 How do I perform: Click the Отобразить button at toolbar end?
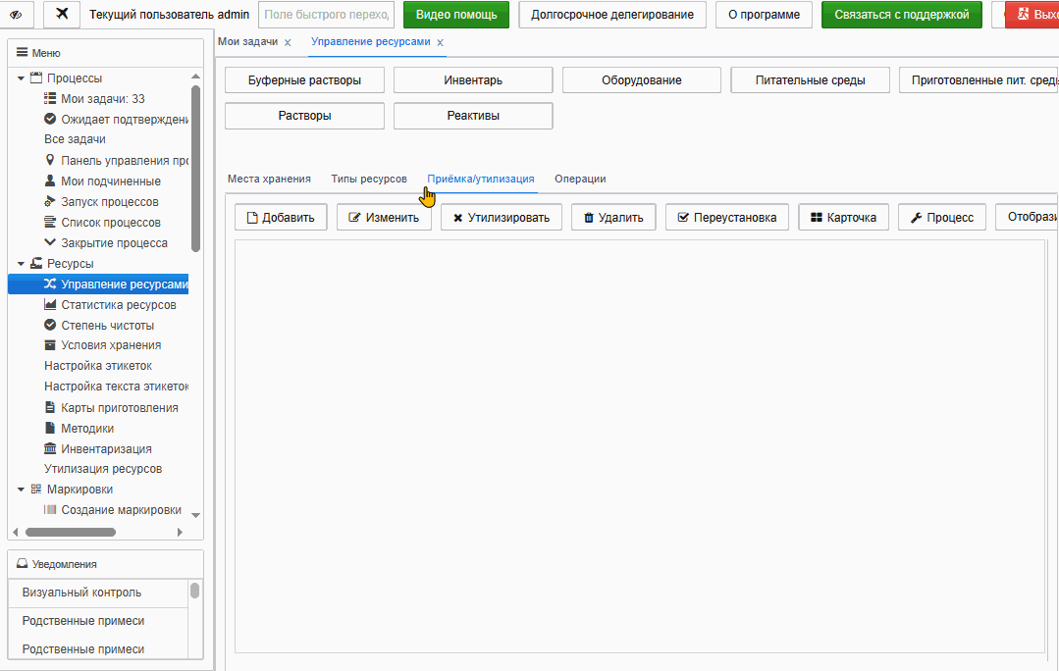click(x=1028, y=218)
